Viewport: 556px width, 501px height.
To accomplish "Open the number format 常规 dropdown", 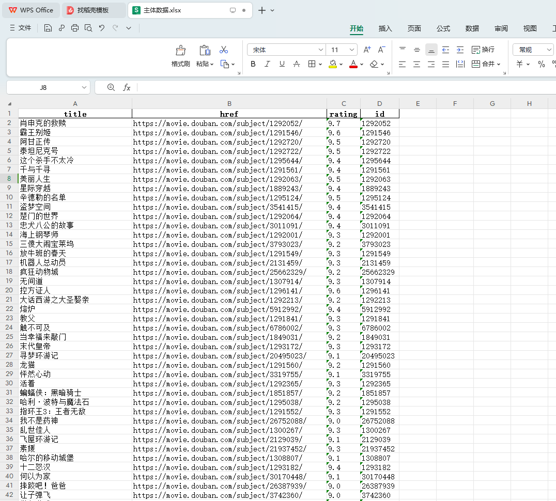I will point(549,50).
